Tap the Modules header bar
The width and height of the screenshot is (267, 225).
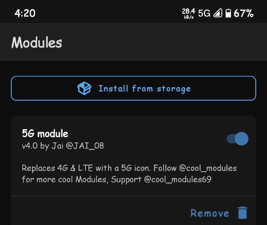133,42
